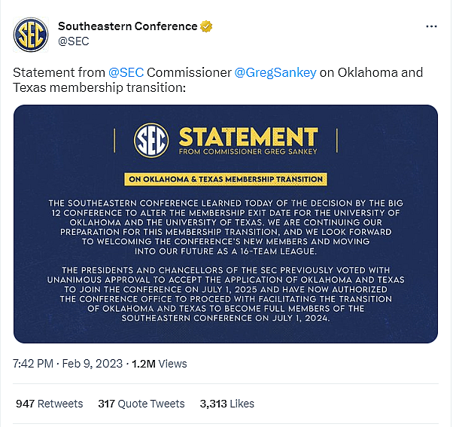Viewport: 453px width, 427px height.
Task: Click the STATEMENT headline in the image
Action: coord(248,136)
